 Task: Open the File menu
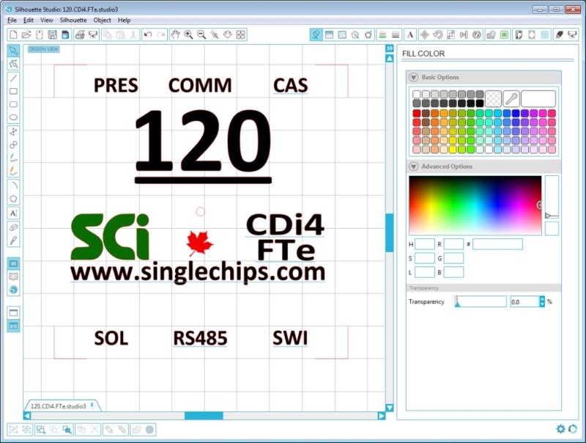click(x=12, y=21)
